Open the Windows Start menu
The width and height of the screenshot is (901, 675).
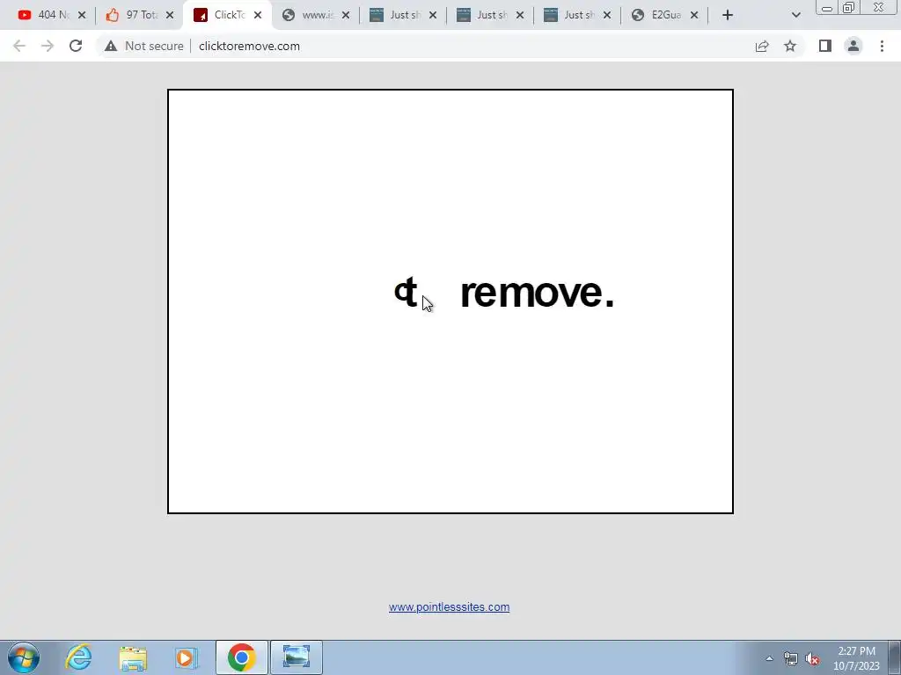pos(23,657)
